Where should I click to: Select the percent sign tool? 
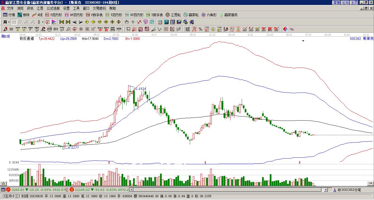tap(200, 29)
